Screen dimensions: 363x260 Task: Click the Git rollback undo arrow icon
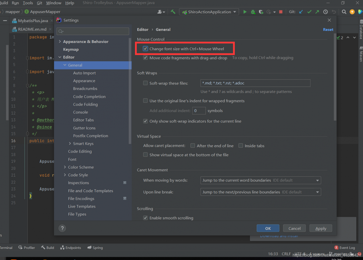coord(334,12)
